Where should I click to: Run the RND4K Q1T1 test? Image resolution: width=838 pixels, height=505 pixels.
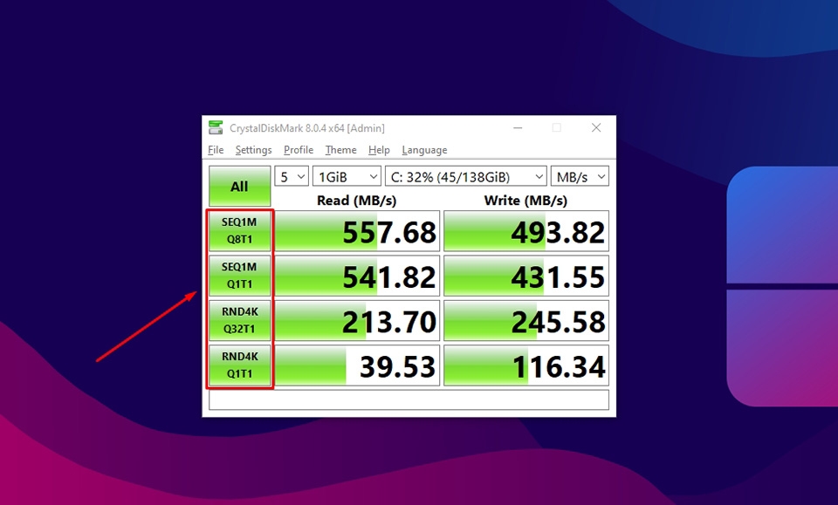tap(239, 365)
